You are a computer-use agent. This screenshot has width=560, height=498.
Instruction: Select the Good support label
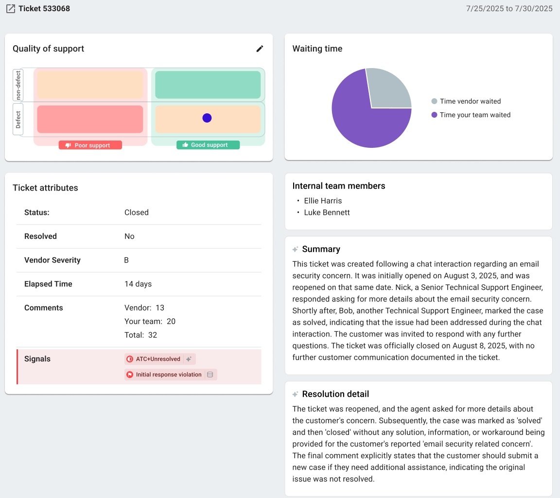[x=208, y=145]
